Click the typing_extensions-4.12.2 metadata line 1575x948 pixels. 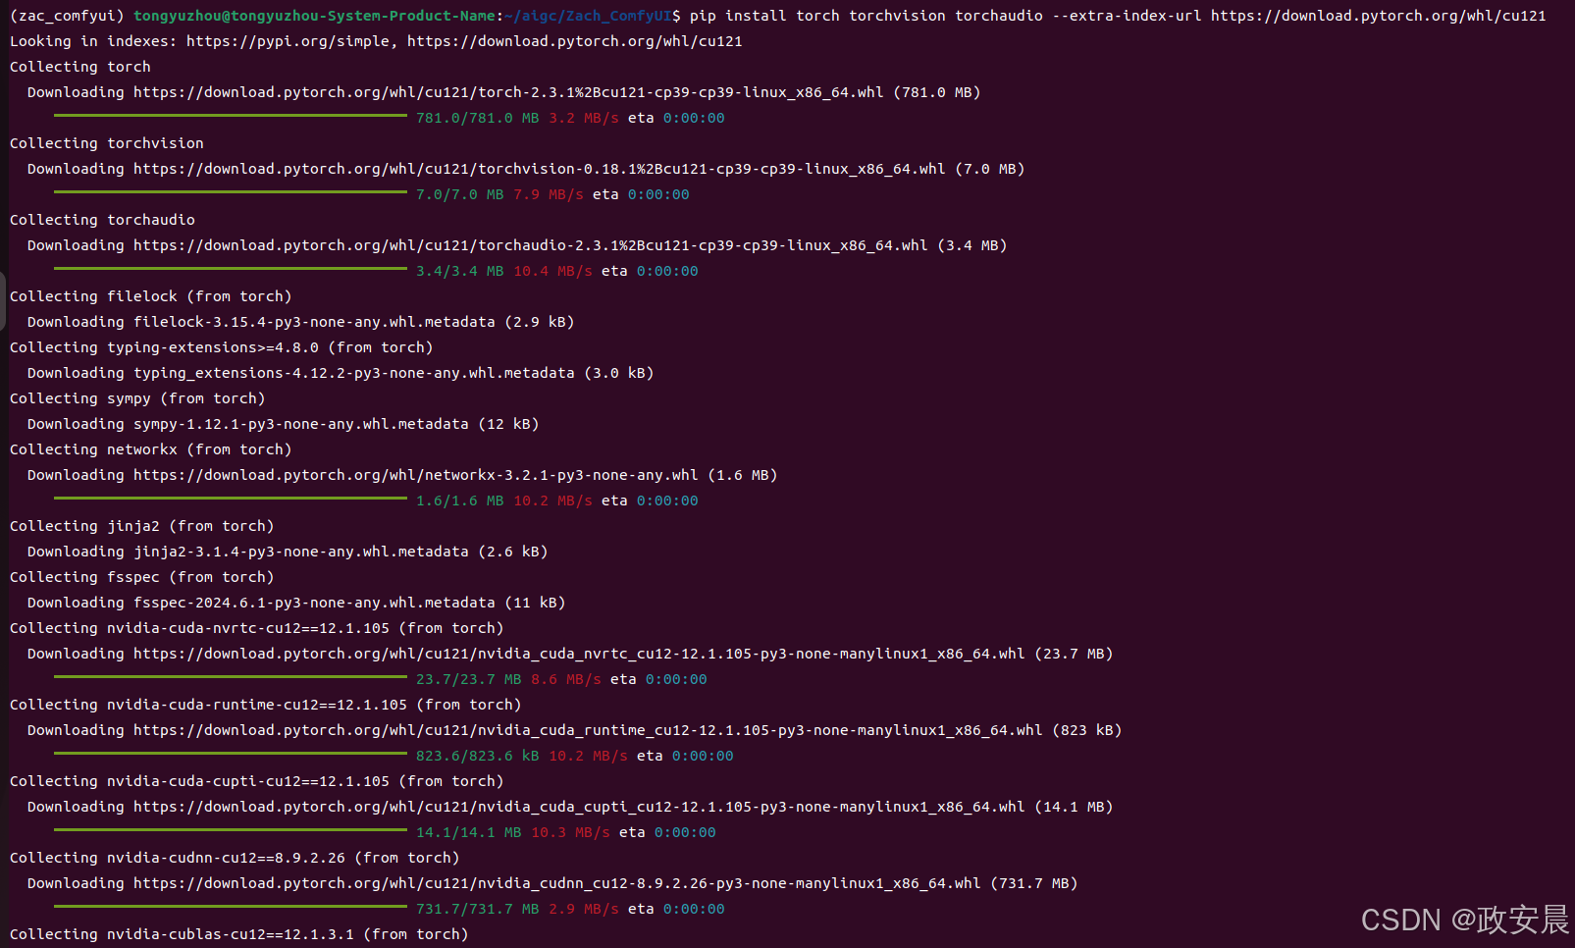[x=341, y=373]
